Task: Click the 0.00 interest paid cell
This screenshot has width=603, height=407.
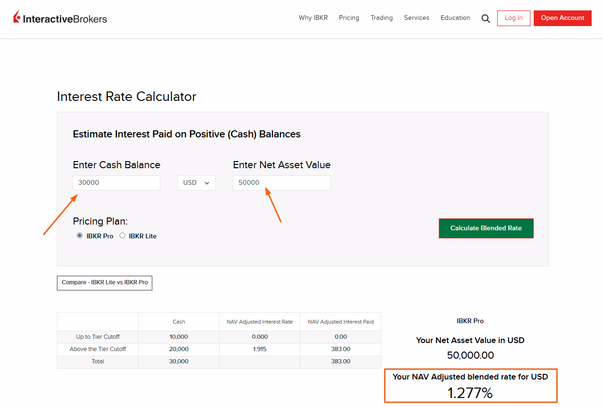Action: (x=341, y=337)
